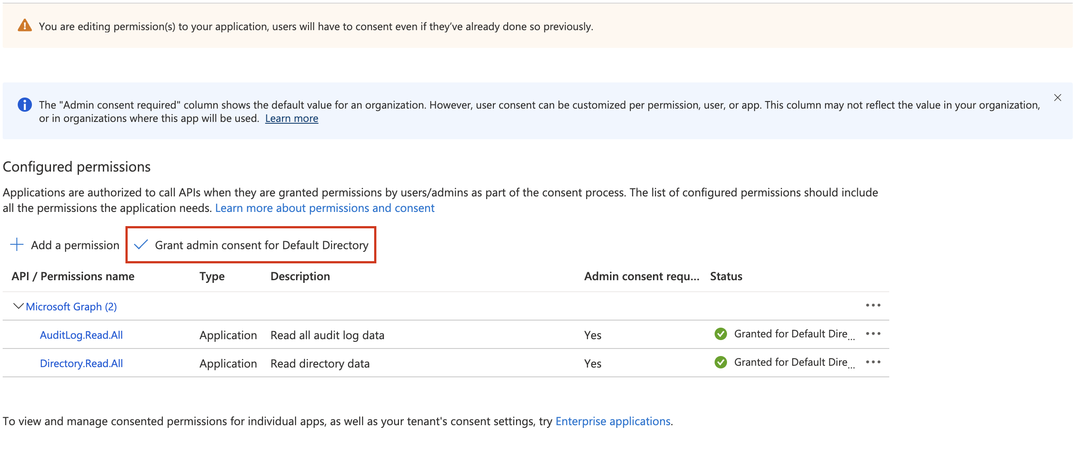Open more options for Microsoft Graph row
This screenshot has height=454, width=1079.
(873, 305)
